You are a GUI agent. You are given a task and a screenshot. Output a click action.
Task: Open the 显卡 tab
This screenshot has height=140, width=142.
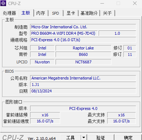click(x=71, y=13)
